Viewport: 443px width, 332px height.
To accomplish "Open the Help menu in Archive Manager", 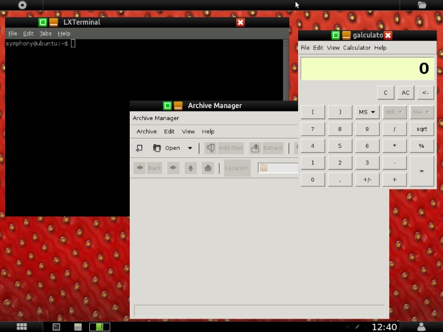I will [x=208, y=132].
